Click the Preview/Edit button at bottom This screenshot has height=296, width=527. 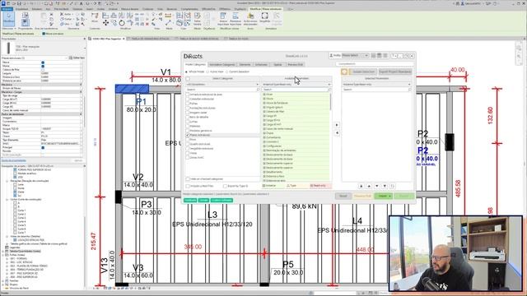(x=362, y=196)
